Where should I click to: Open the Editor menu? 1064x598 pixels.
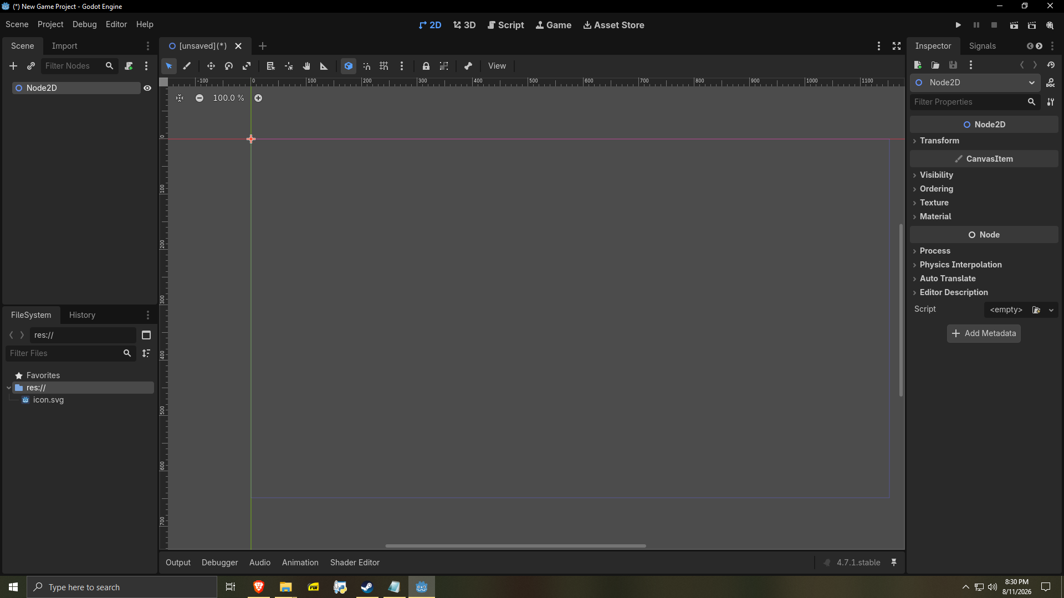click(x=116, y=24)
